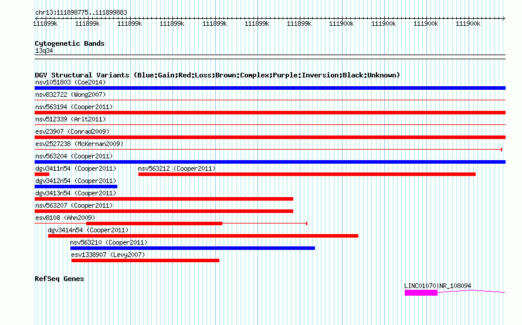522x325 pixels.
Task: Select the dgv3411n54 (Cooper2011) label
Action: tap(76, 168)
